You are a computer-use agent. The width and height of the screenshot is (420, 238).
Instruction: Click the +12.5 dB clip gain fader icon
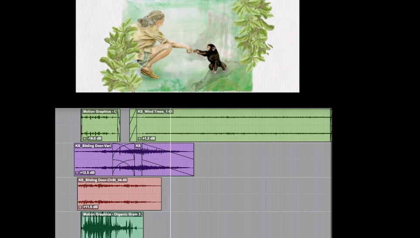click(x=77, y=173)
